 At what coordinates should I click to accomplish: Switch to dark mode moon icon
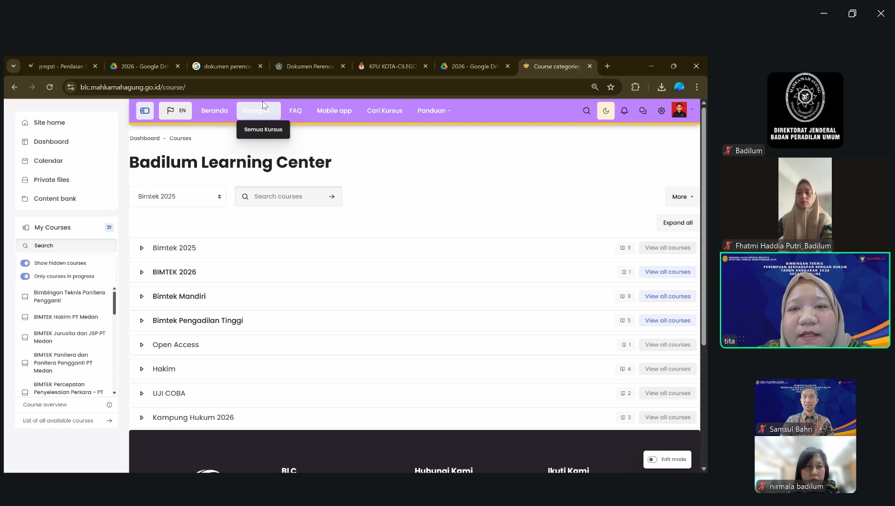pos(606,111)
